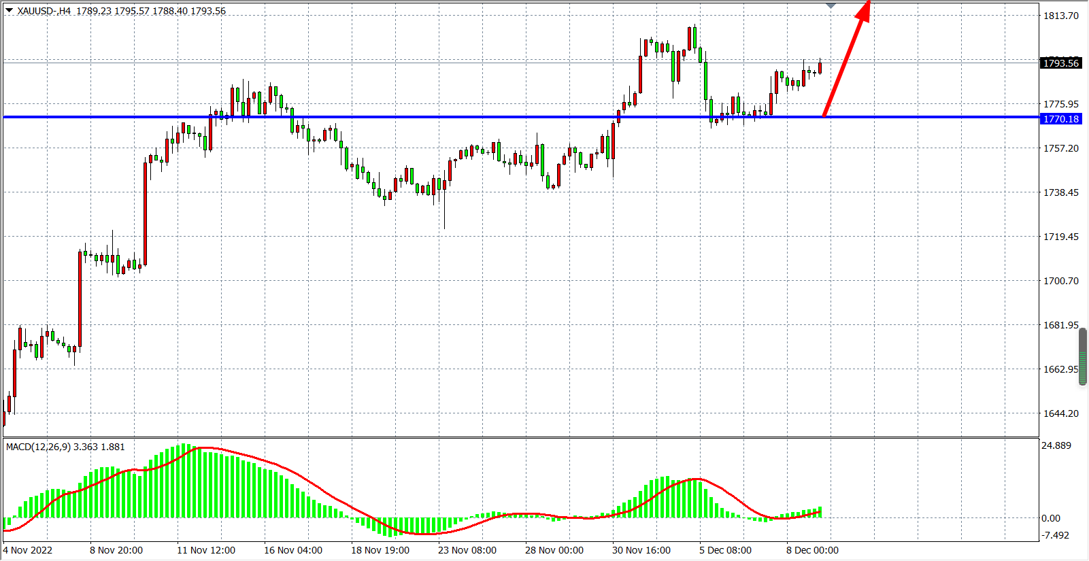Click the blue 1770.18 price level label
Viewport: 1089px width, 561px height.
point(1060,119)
